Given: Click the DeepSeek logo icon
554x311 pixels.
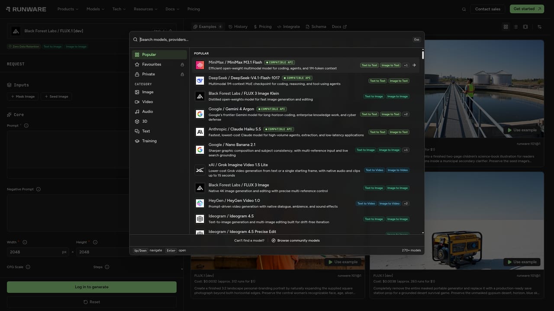Looking at the screenshot, I should pyautogui.click(x=200, y=81).
